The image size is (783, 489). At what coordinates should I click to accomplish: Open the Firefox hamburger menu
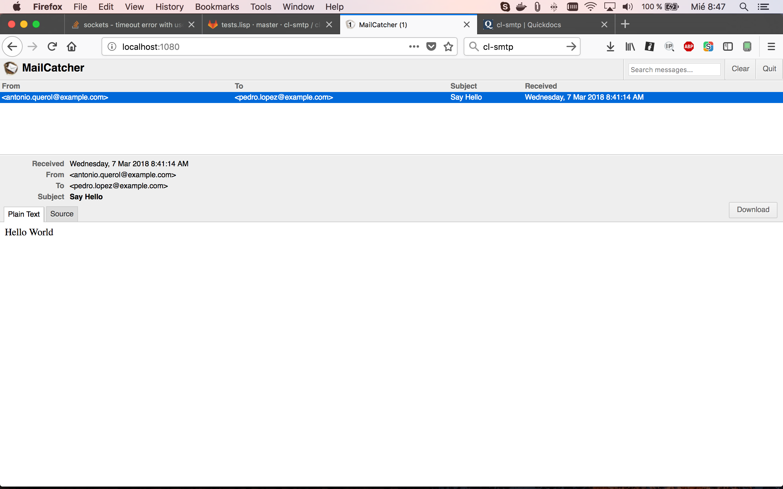pyautogui.click(x=771, y=46)
